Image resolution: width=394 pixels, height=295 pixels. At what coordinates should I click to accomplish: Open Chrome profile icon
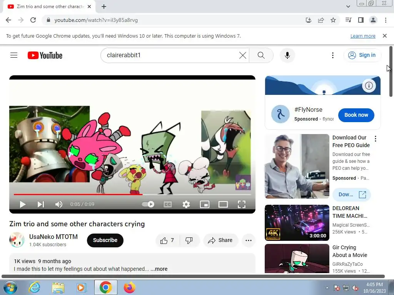373,20
